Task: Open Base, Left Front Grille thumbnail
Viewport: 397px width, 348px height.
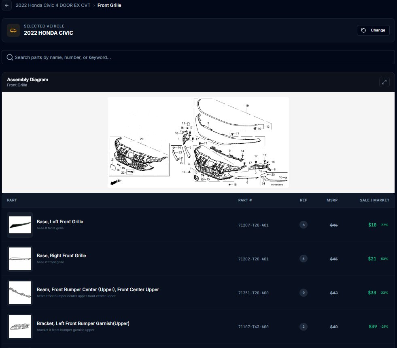Action: coord(20,225)
